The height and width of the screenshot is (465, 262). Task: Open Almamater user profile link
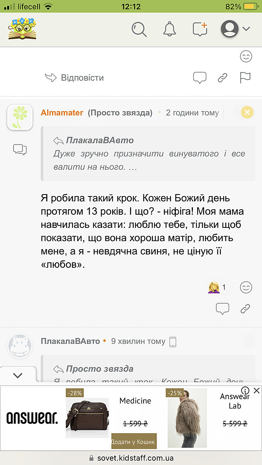pyautogui.click(x=62, y=113)
